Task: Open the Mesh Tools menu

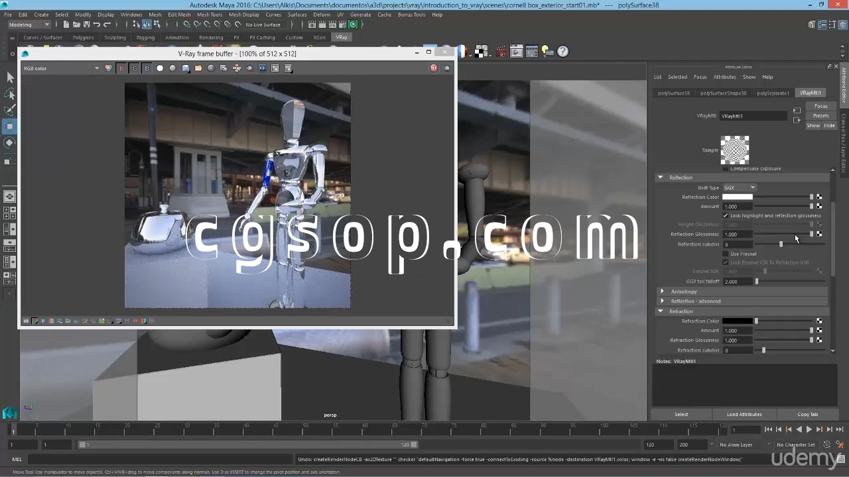Action: (x=210, y=15)
